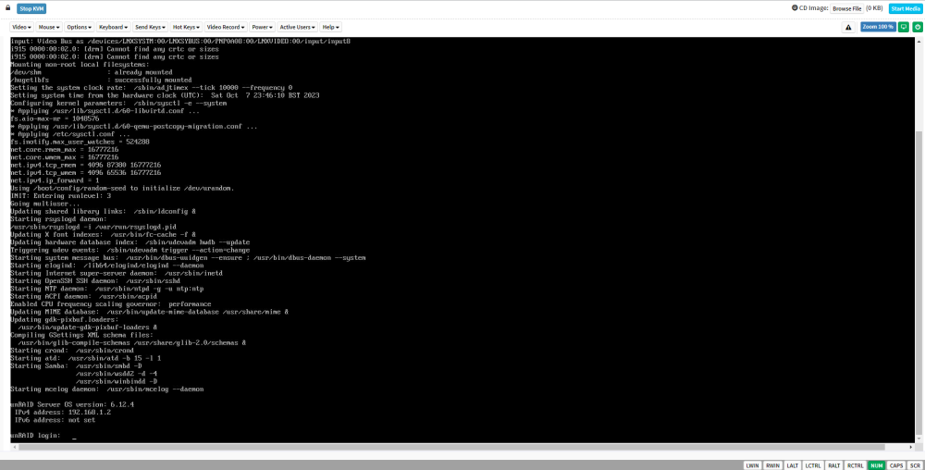Click 'Enabled CPU frequency scaling governor' line

point(111,303)
